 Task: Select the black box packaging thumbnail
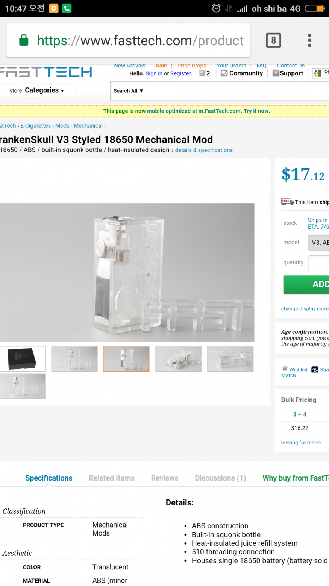23,359
